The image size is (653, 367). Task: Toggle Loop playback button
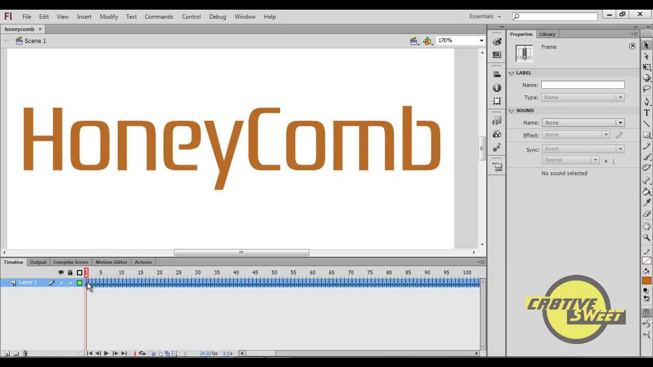[142, 353]
